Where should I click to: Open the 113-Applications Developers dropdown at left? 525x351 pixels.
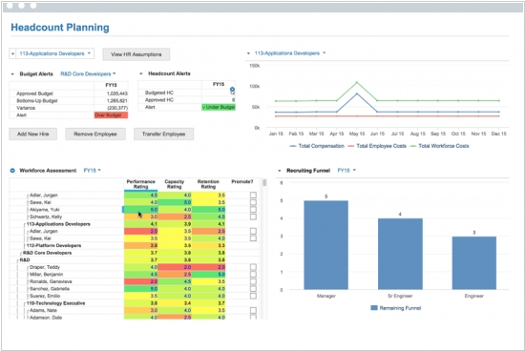pyautogui.click(x=55, y=53)
